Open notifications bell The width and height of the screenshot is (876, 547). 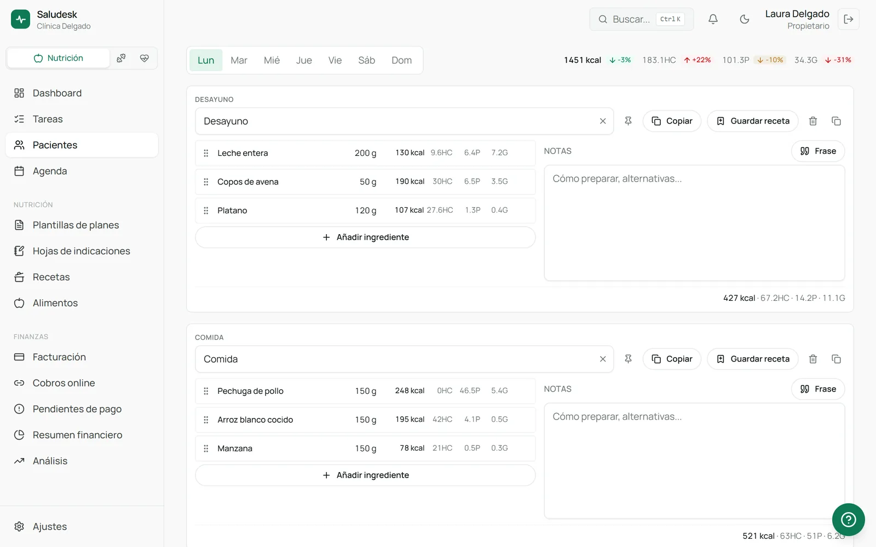tap(713, 19)
